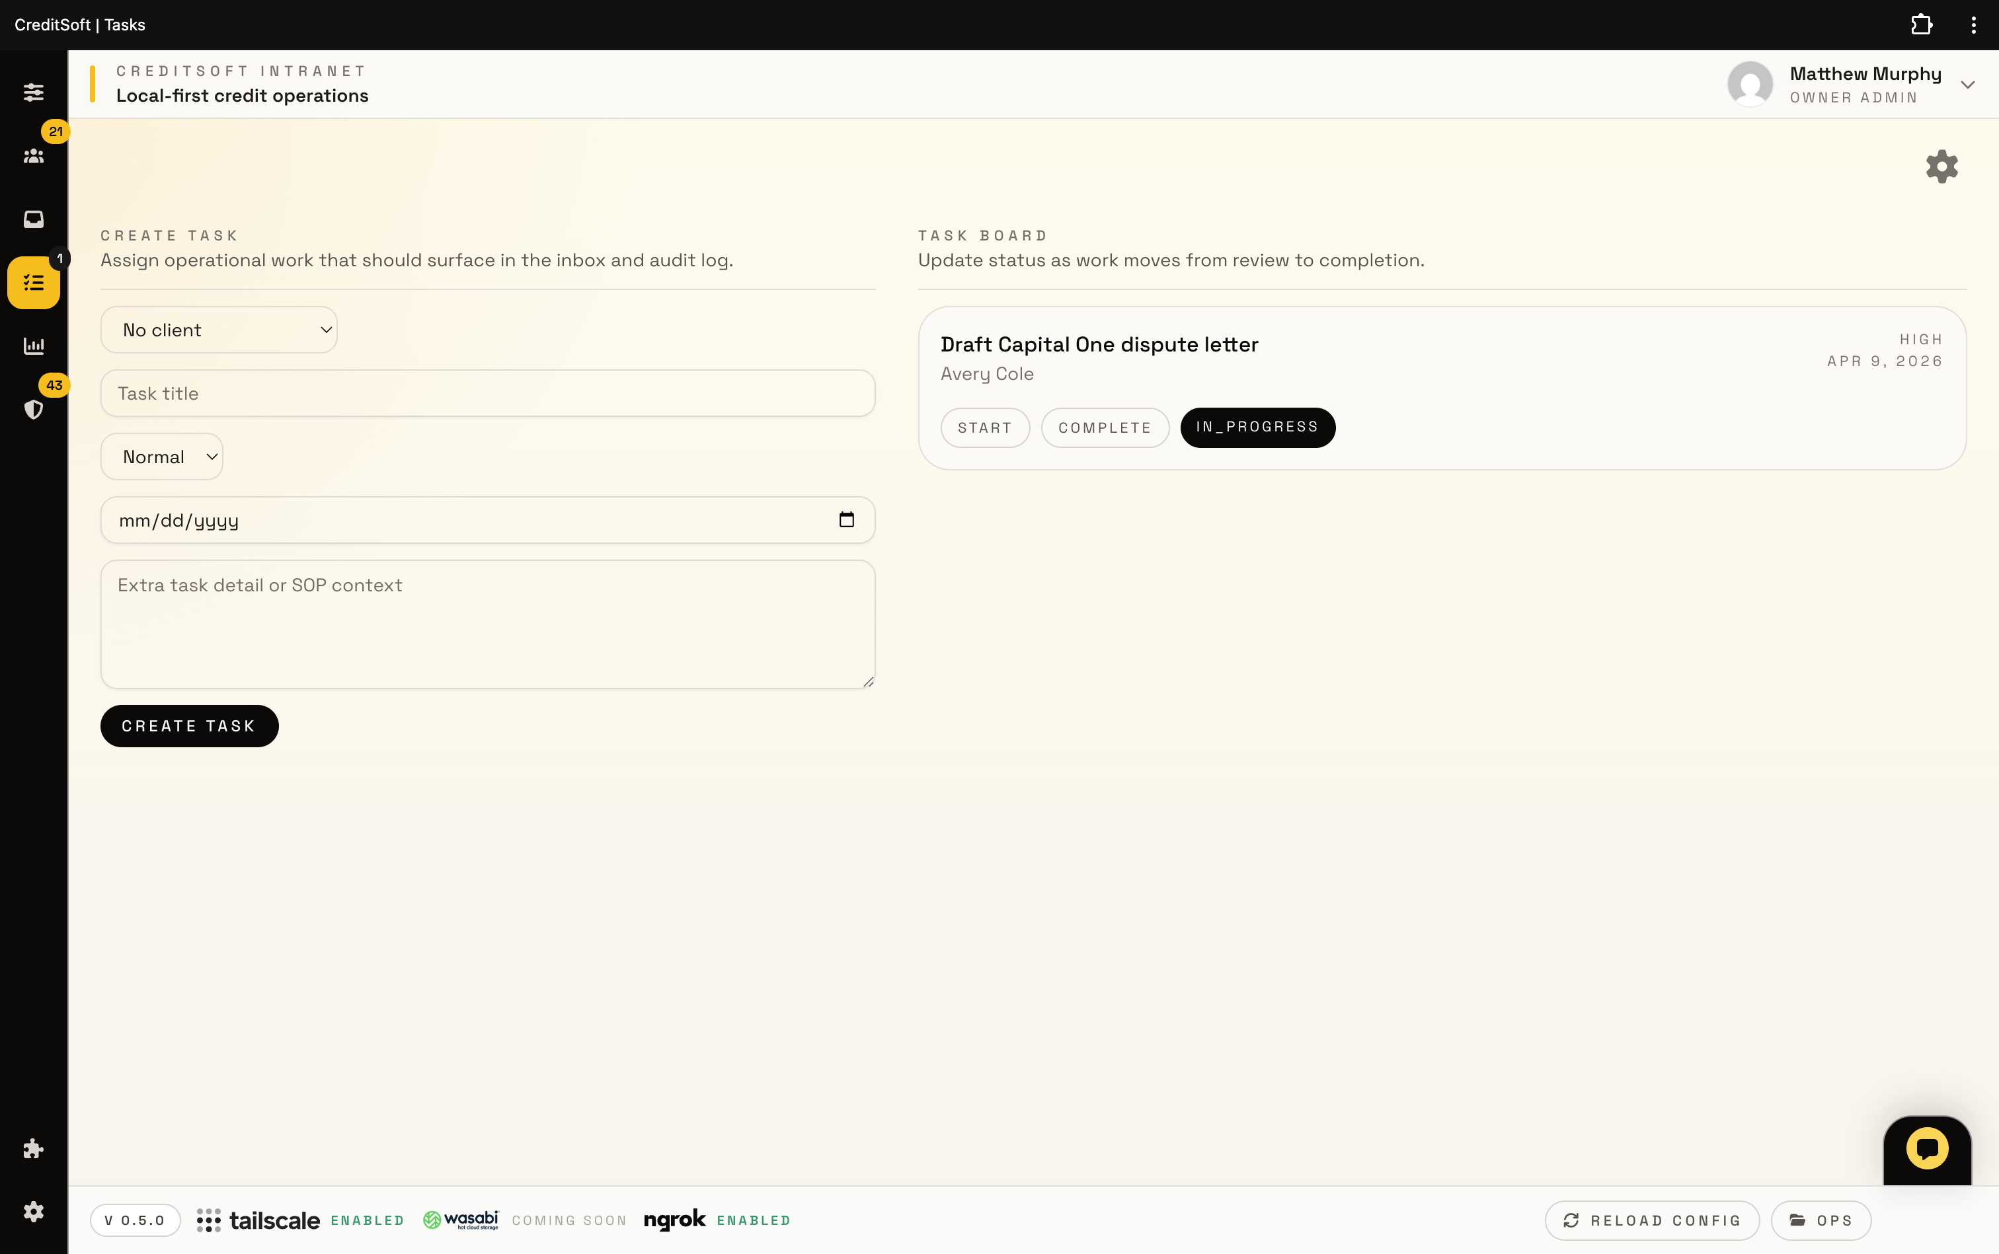Select the active Tasks sidebar tab
The height and width of the screenshot is (1254, 1999).
(33, 283)
